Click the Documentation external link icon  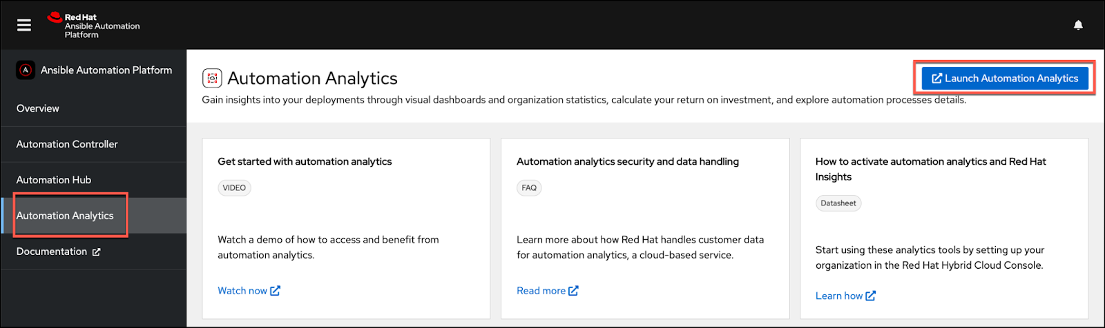97,252
